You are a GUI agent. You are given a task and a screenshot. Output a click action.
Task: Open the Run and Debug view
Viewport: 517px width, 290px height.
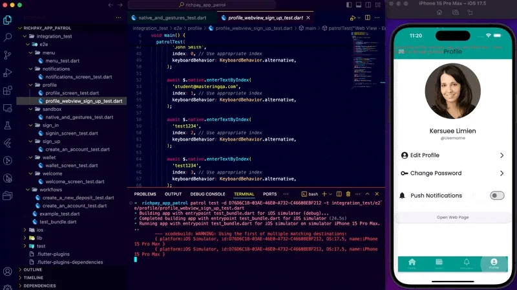8,72
